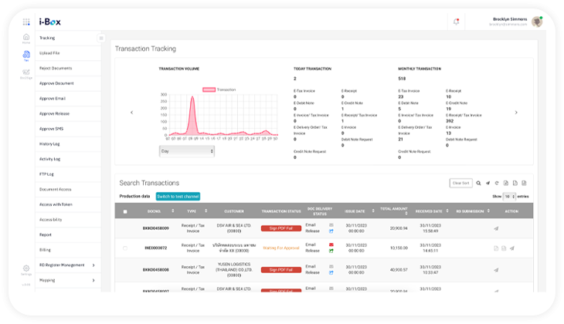This screenshot has height=324, width=564.
Task: Click the paper plane icon in table toolbar
Action: [x=488, y=183]
